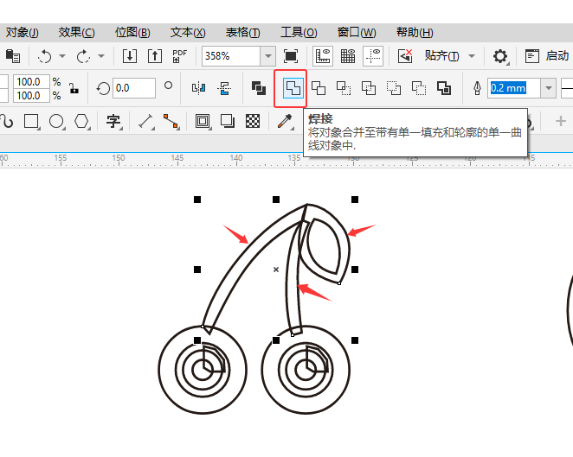Click the Back minus front icon
This screenshot has width=573, height=457.
point(419,88)
